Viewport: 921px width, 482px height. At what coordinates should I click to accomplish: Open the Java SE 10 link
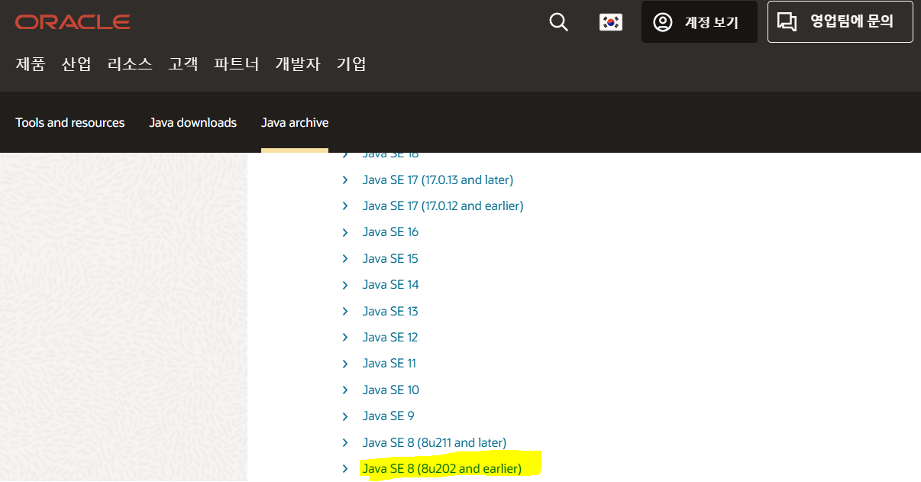[391, 390]
